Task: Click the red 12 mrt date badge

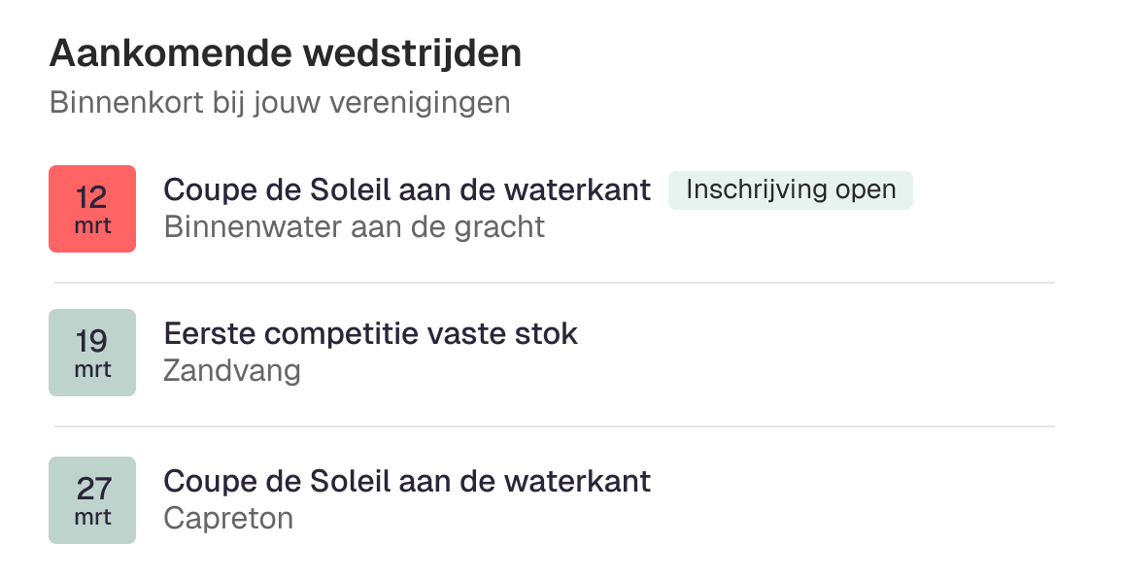Action: click(x=92, y=209)
